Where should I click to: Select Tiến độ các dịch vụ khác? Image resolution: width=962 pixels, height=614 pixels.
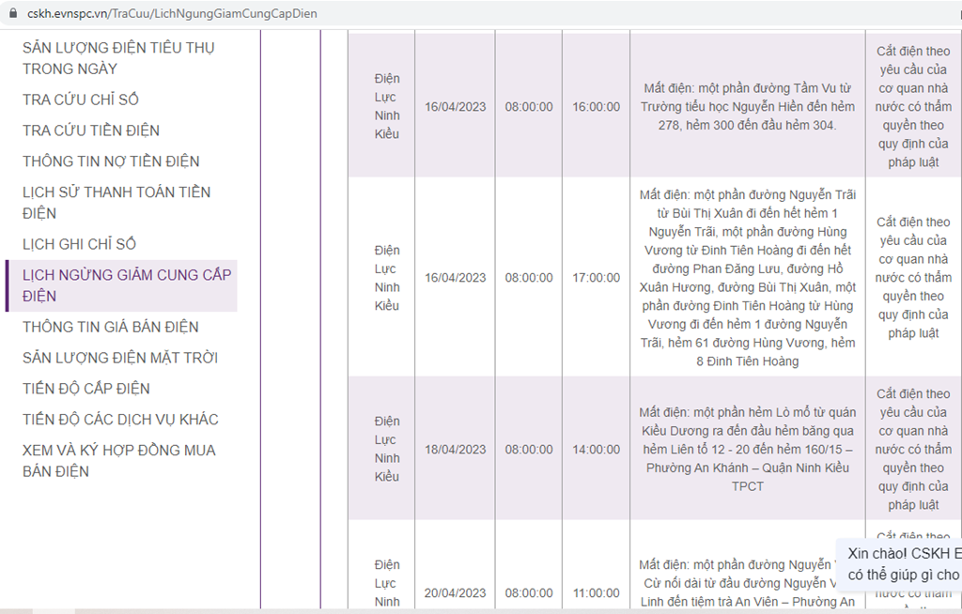tap(118, 420)
